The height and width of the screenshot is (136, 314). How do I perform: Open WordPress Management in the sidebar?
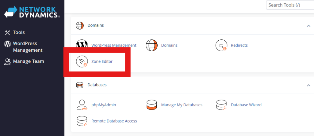(28, 47)
